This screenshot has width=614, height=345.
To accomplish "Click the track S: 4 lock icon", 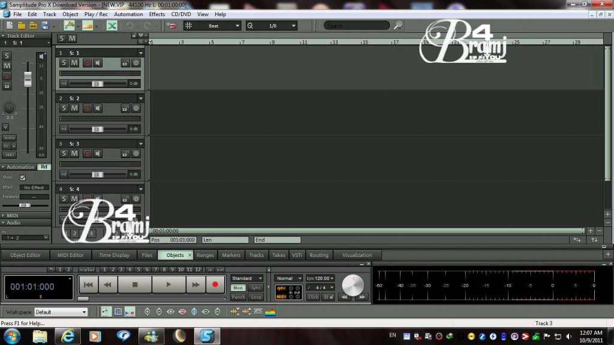I will pyautogui.click(x=125, y=198).
